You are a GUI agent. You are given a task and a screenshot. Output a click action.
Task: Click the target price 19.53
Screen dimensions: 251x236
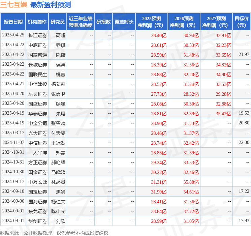coord(244,113)
